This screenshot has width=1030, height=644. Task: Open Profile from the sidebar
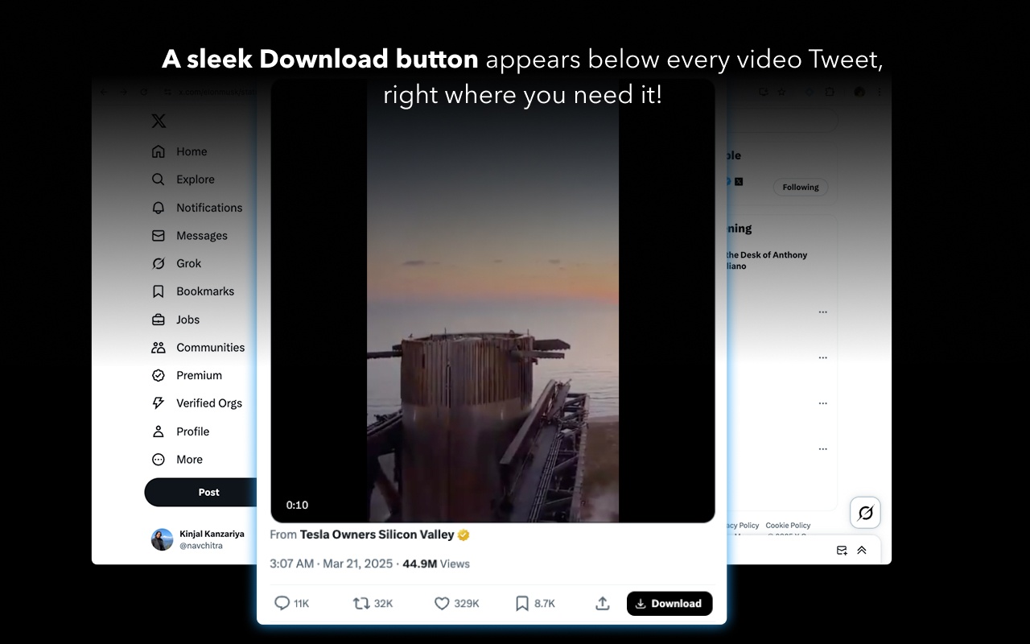coord(180,431)
